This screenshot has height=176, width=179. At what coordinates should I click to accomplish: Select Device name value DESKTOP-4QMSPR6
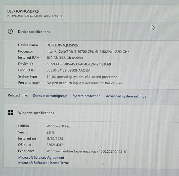pyautogui.click(x=62, y=45)
